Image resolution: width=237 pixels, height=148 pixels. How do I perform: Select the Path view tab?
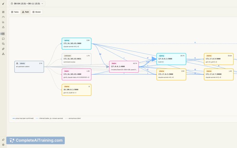25,12
